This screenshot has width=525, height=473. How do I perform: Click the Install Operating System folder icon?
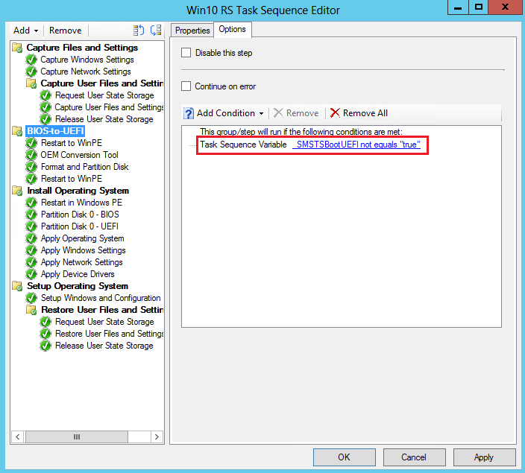point(17,191)
